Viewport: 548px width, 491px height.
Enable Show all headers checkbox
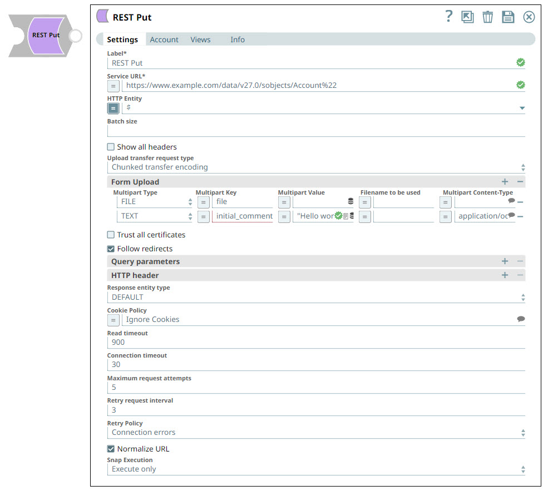[111, 147]
